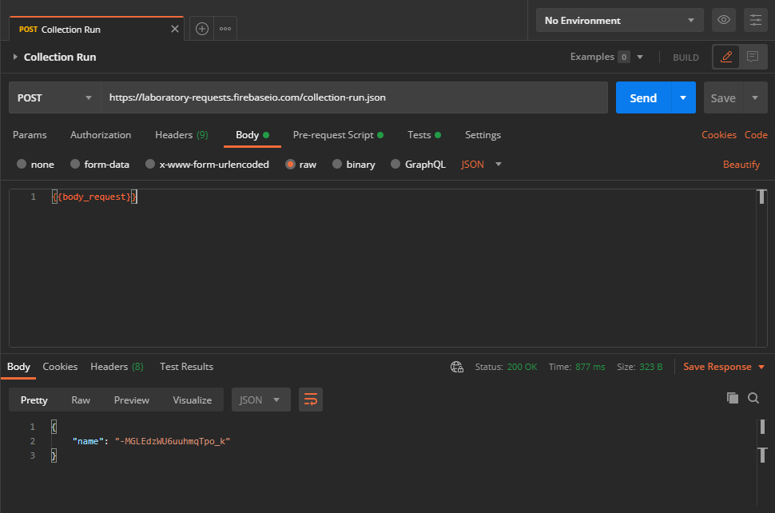Select the request Body tab
775x513 pixels.
click(252, 135)
